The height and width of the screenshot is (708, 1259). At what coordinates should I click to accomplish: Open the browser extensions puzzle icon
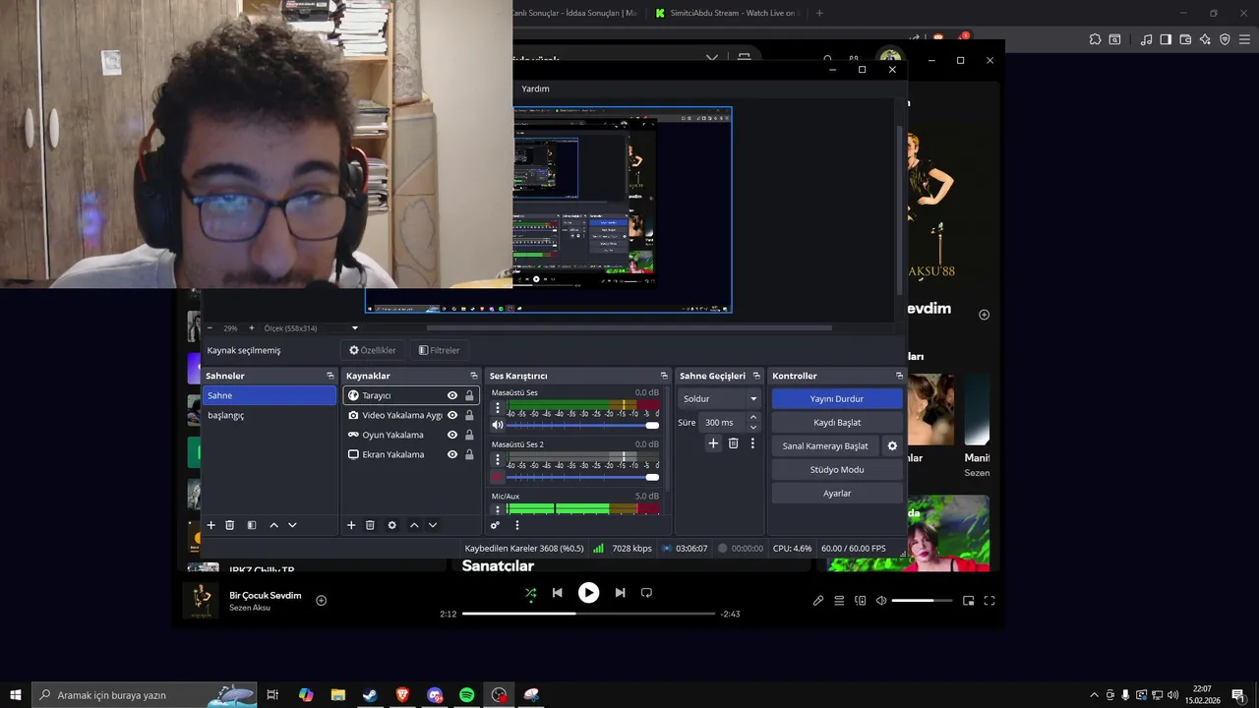[x=1095, y=39]
